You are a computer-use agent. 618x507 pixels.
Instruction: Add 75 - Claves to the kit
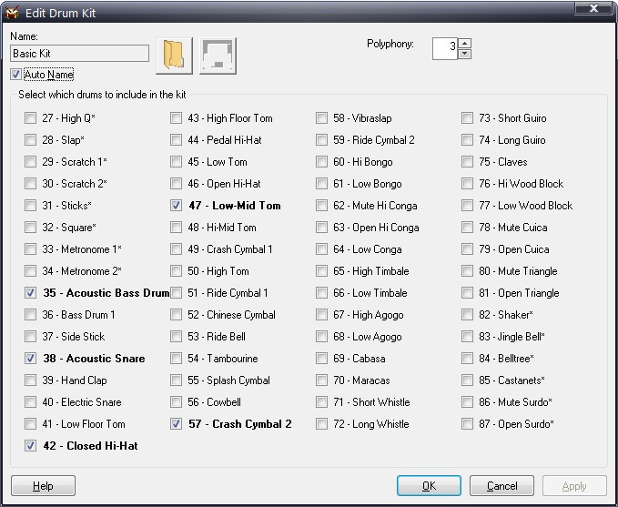(x=468, y=162)
